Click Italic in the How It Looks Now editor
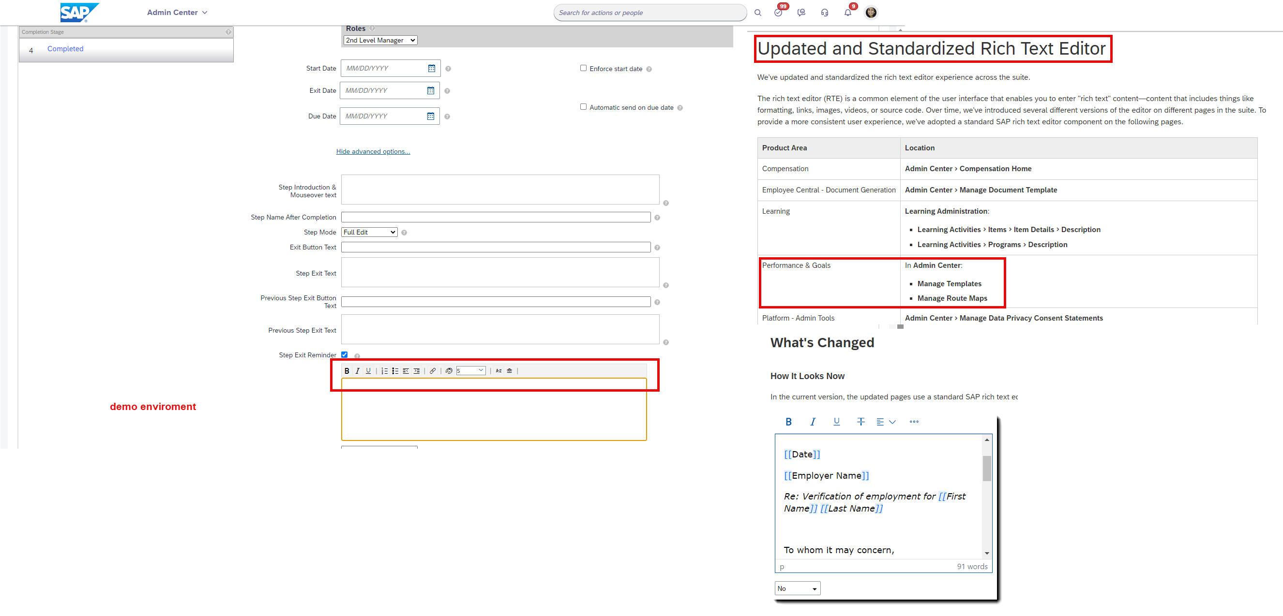Viewport: 1283px width, 616px height. point(813,422)
